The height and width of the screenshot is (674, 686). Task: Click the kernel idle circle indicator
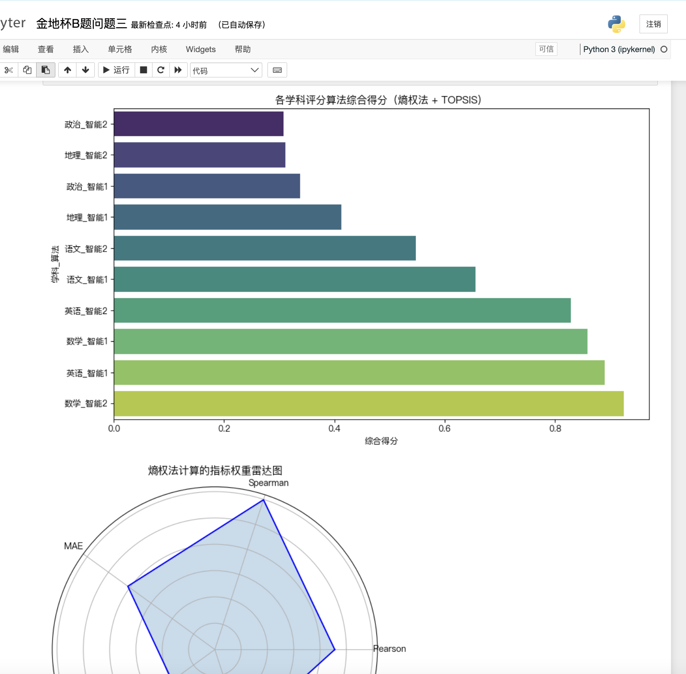[x=664, y=49]
